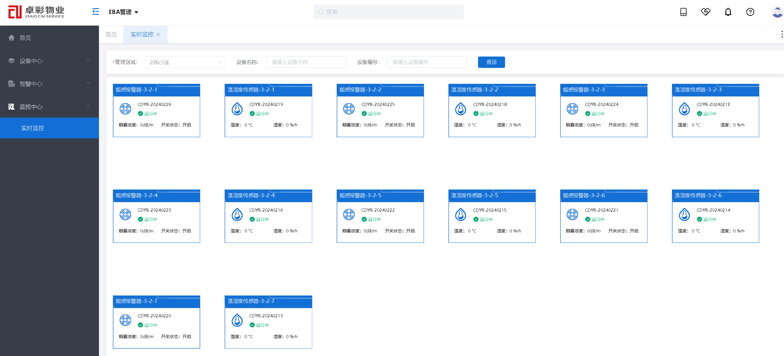Click the 烟感报警器-3-2-6 card header
The width and height of the screenshot is (784, 356).
(603, 196)
